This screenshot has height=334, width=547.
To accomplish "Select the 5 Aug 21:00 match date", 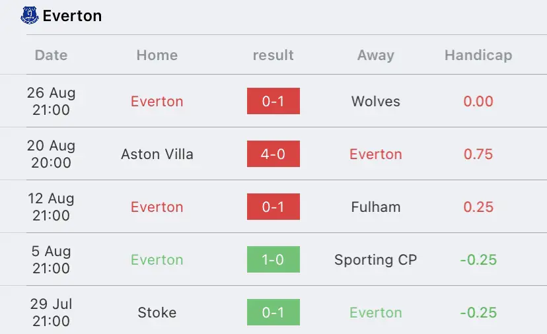I will (51, 259).
